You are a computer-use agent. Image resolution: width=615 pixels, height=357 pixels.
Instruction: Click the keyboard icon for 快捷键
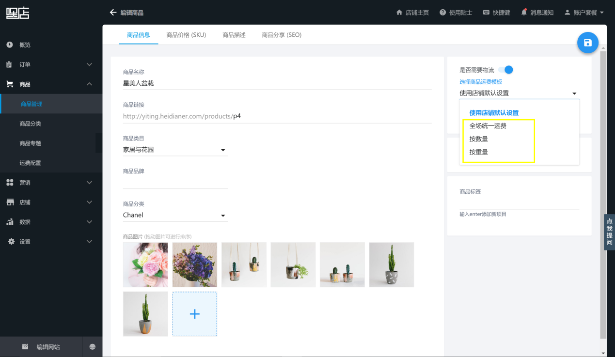[486, 13]
